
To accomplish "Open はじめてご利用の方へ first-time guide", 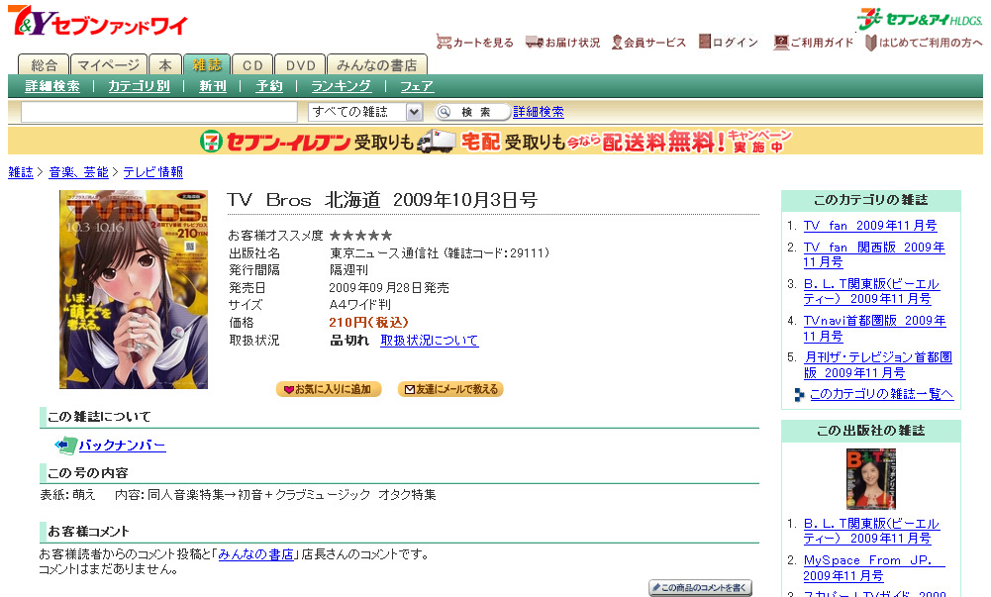I will coord(924,43).
